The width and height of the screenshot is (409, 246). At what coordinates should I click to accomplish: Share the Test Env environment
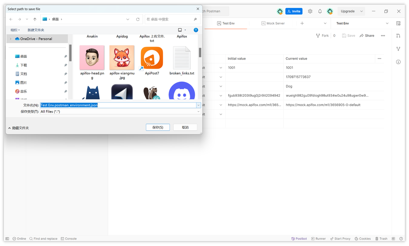(x=367, y=36)
